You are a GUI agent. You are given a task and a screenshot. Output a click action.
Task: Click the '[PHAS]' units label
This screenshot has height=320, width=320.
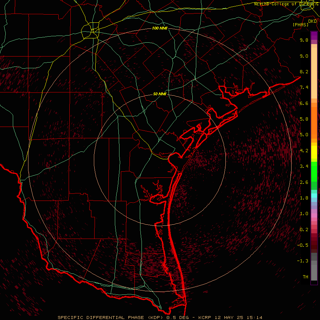(300, 25)
